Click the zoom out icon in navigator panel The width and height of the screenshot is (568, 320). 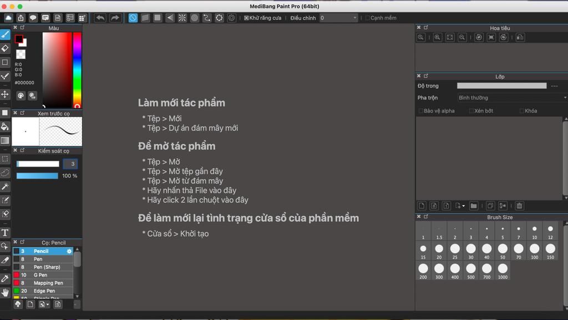(x=462, y=37)
